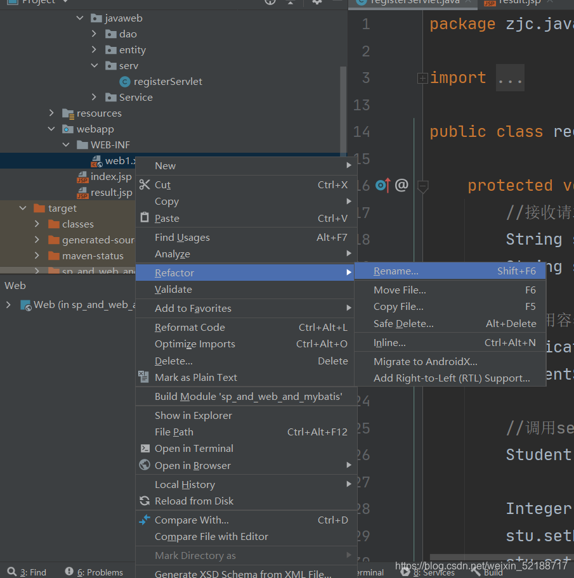Click the Project tree vertical scrollbar
574x578 pixels.
(x=343, y=110)
